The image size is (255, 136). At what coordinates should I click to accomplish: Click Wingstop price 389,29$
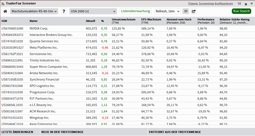tap(91, 118)
